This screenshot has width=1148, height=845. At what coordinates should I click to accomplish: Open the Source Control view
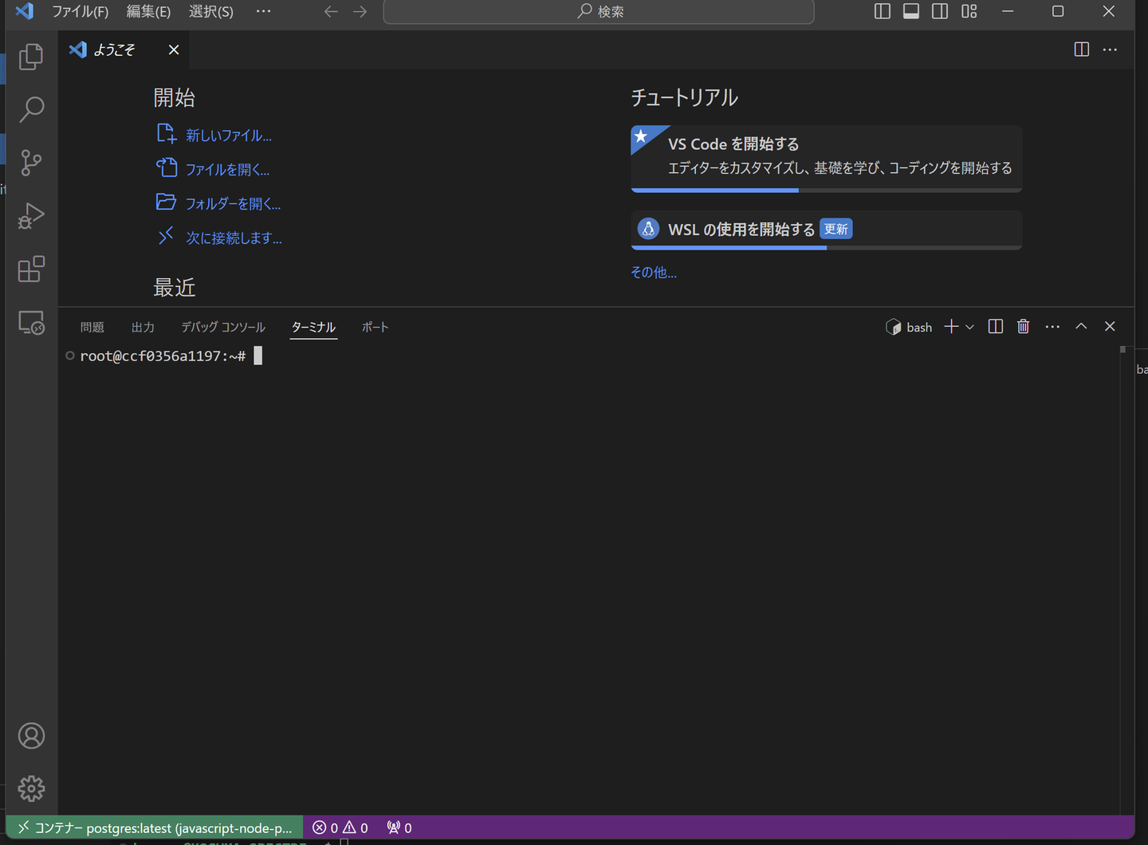tap(31, 163)
